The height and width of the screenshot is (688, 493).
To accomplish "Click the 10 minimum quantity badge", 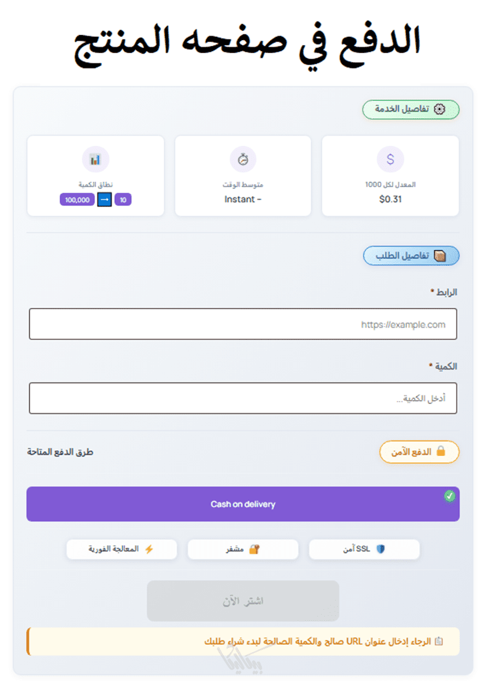I will coord(123,200).
